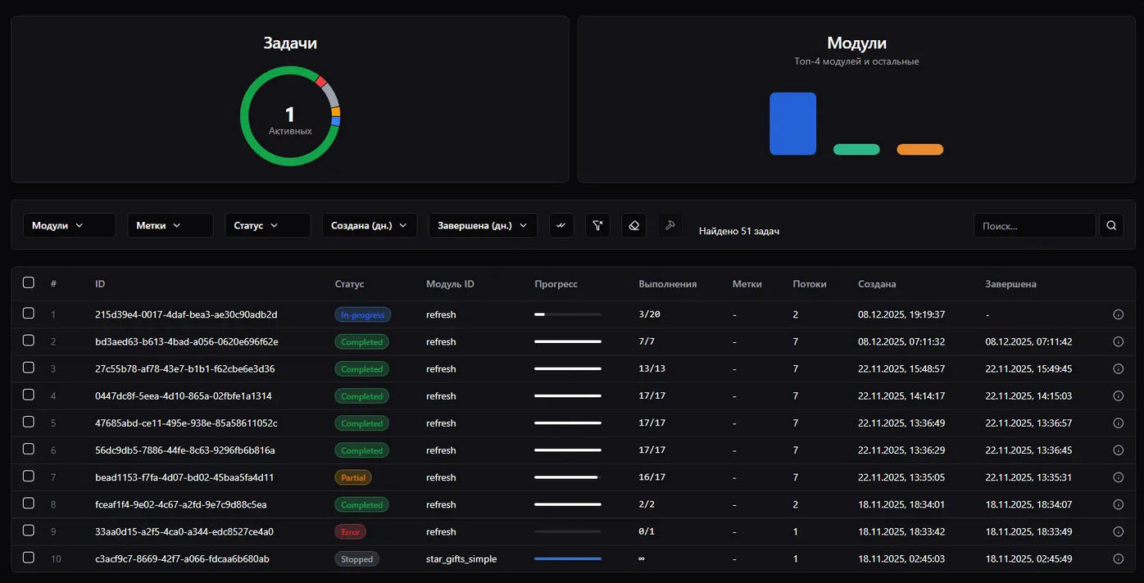
Task: Click the Прогресс column header
Action: coord(556,284)
